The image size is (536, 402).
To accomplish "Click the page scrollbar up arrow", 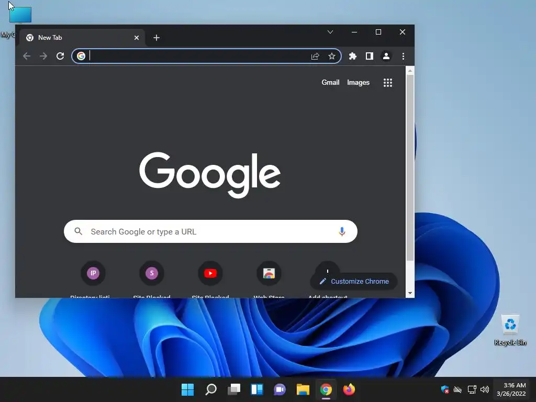I will [x=410, y=71].
